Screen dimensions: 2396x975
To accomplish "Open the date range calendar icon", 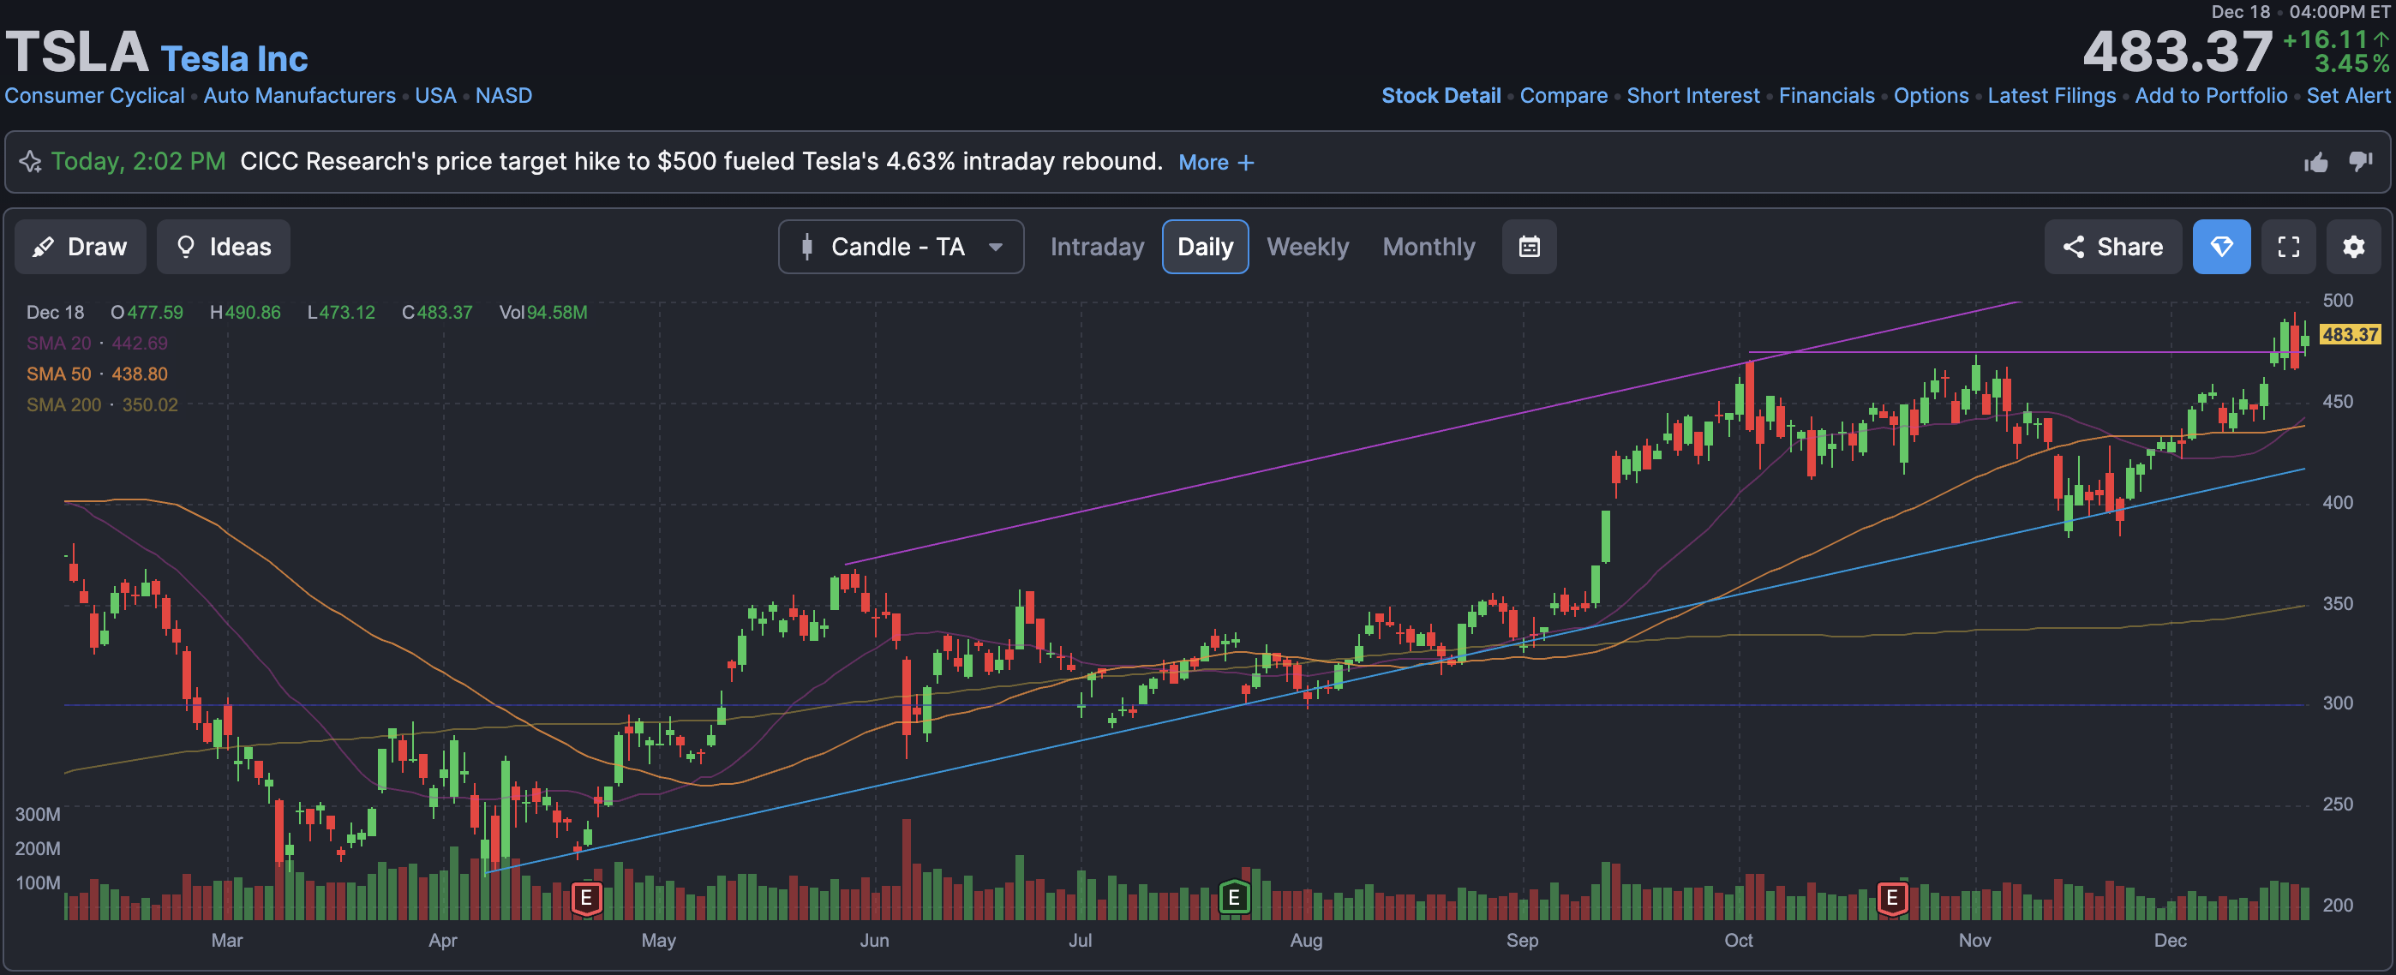I will point(1529,247).
